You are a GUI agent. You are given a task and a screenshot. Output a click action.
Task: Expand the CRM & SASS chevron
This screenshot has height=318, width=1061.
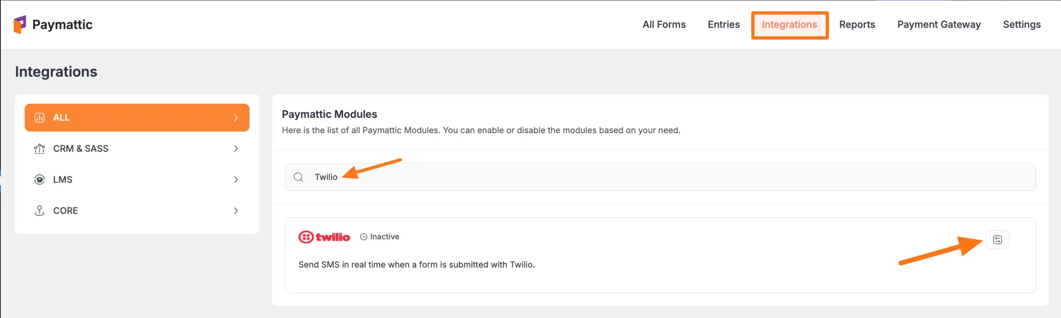[236, 149]
